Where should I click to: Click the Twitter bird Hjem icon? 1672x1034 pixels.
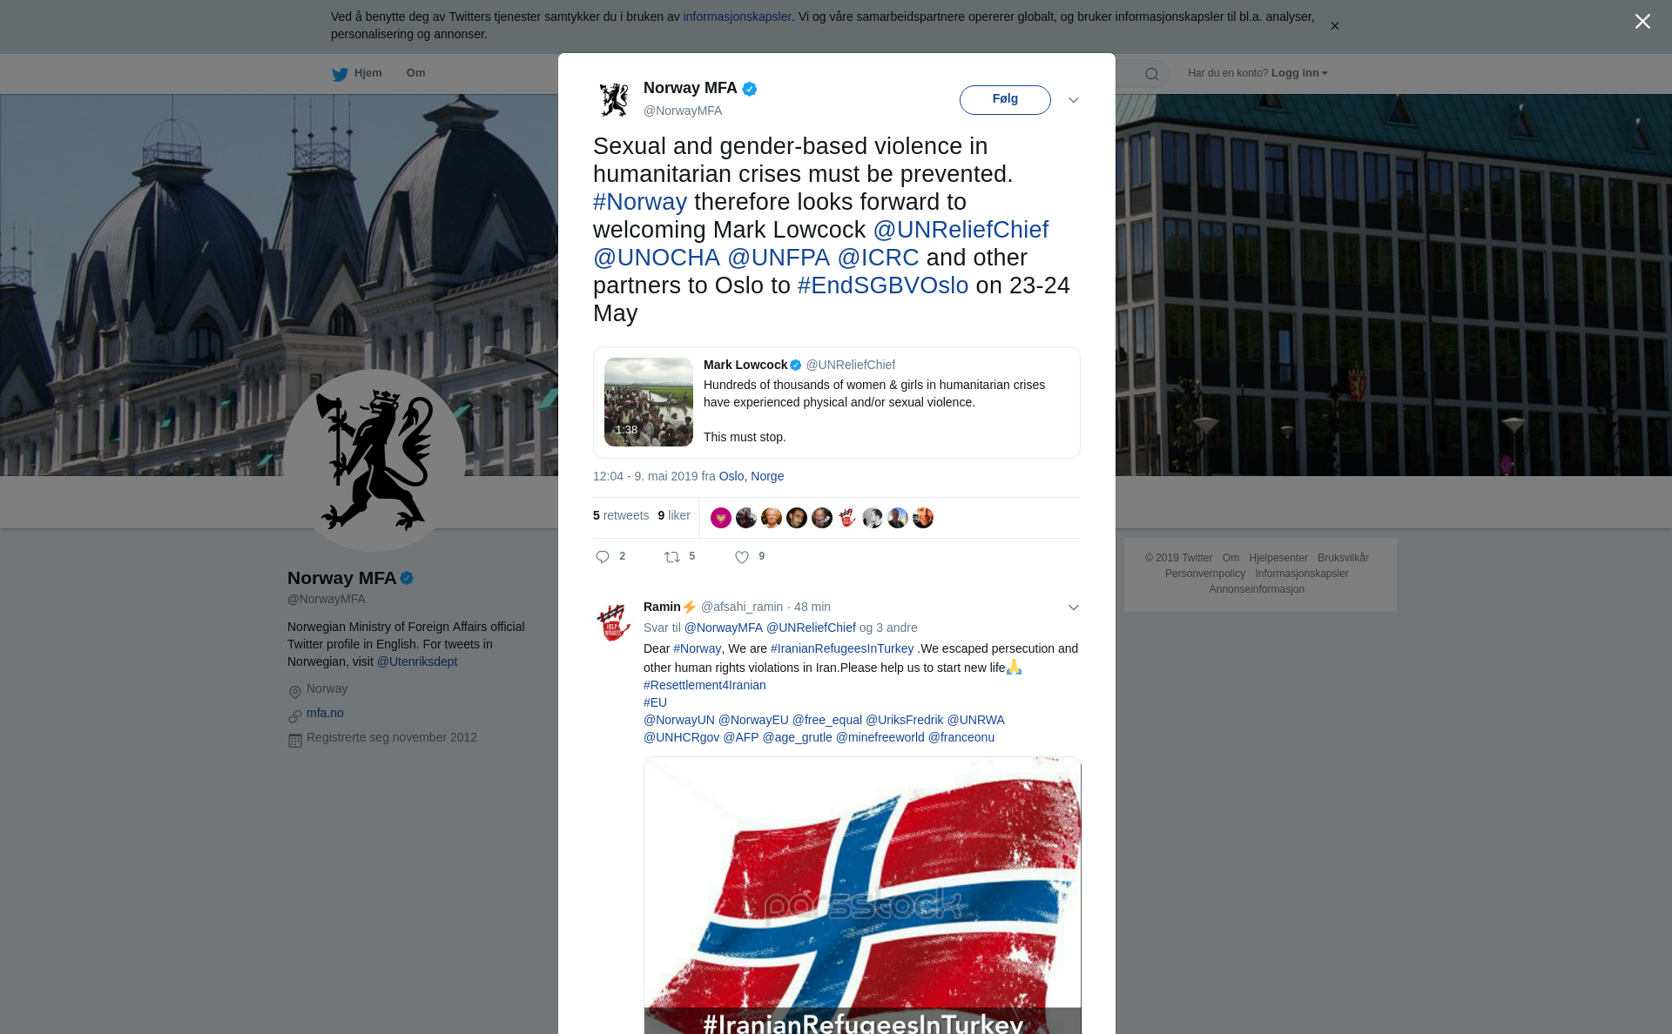[x=340, y=74]
